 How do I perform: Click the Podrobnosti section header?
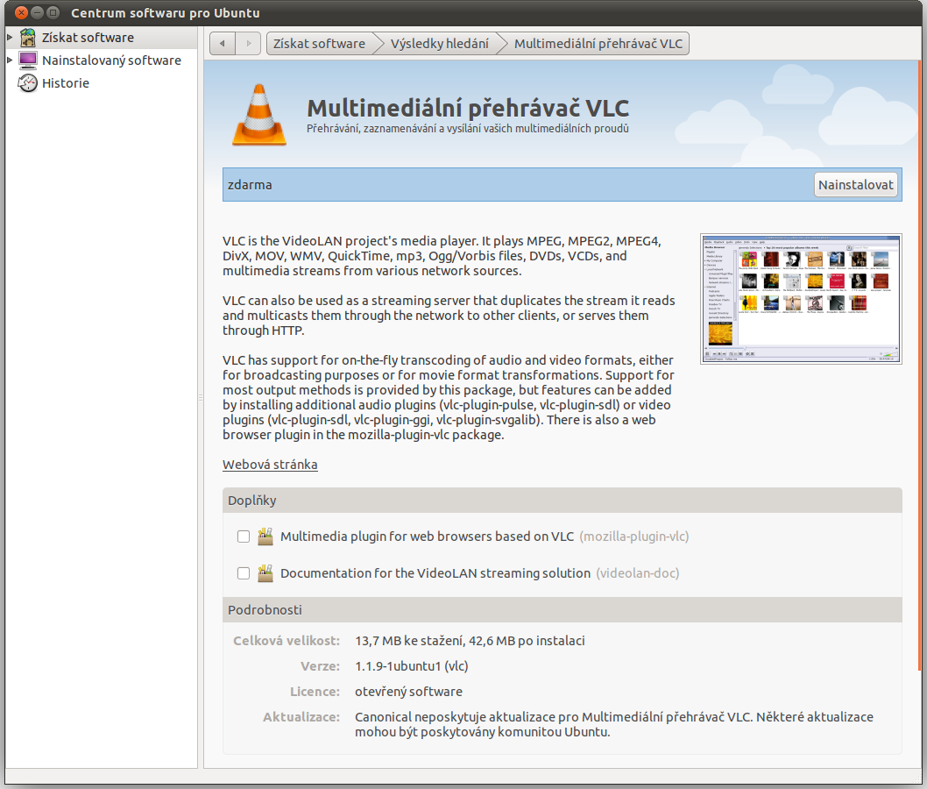(x=563, y=610)
